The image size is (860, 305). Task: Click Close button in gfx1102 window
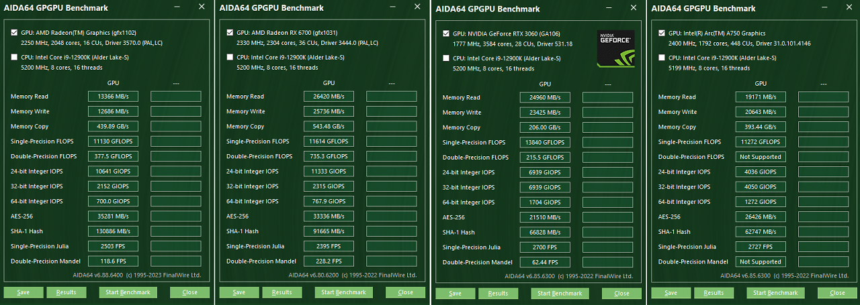(189, 292)
